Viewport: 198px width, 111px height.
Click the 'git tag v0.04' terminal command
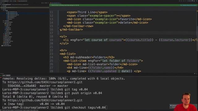pyautogui.click(x=76, y=89)
